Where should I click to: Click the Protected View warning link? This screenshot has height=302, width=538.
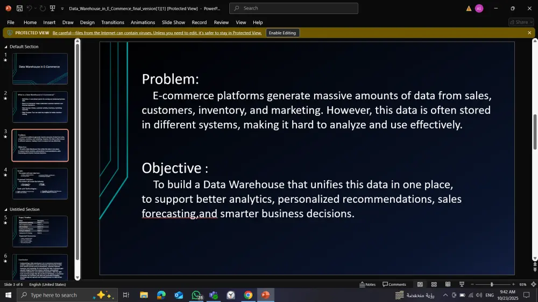pyautogui.click(x=157, y=33)
